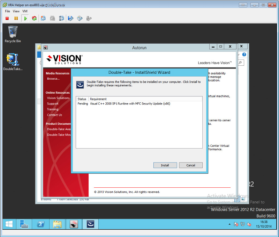This screenshot has height=237, width=279.
Task: Click the Reset VM icon
Action: coord(34,19)
